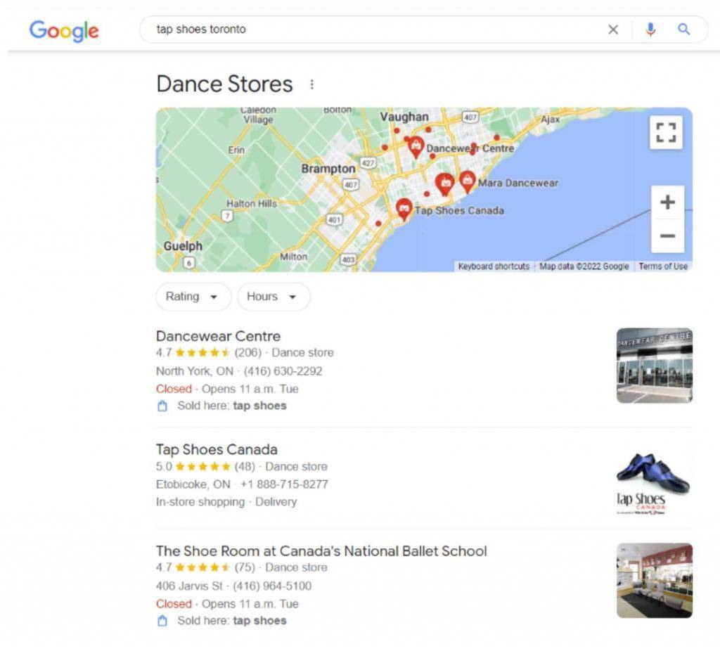Clear the search box with X
The height and width of the screenshot is (651, 720).
(x=613, y=30)
